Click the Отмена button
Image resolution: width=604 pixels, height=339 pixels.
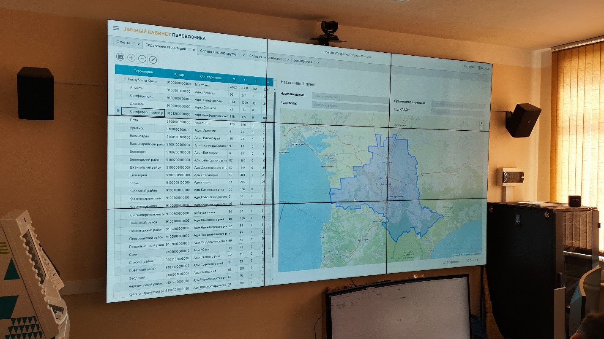coord(473,260)
